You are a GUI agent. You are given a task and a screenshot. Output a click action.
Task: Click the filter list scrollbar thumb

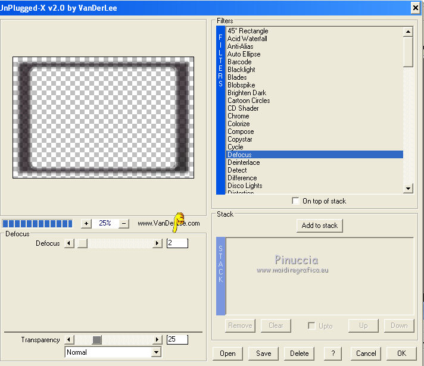tap(408, 52)
